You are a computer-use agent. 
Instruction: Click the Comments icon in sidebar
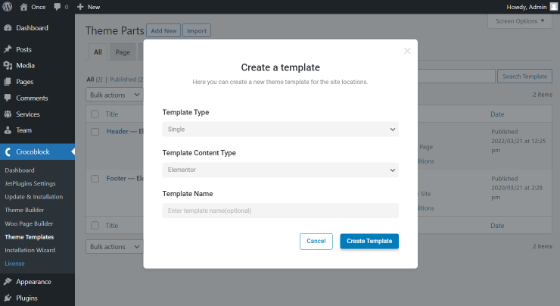coord(8,98)
